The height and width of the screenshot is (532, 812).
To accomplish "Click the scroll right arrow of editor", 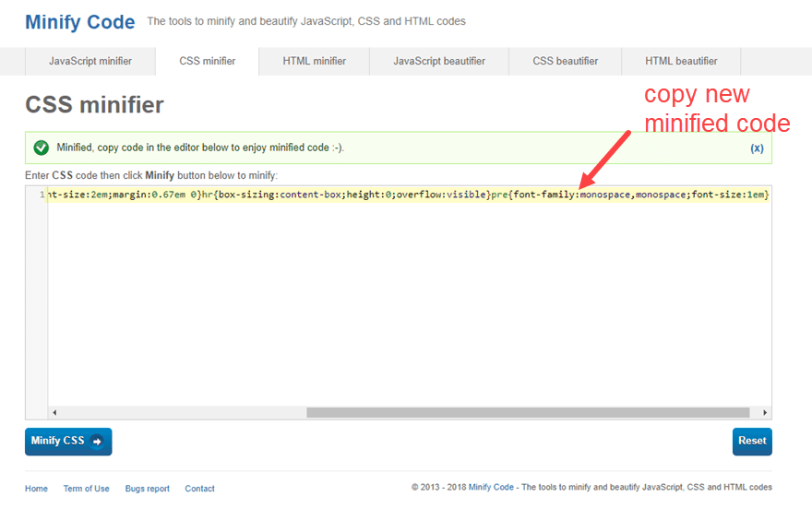I will click(764, 412).
